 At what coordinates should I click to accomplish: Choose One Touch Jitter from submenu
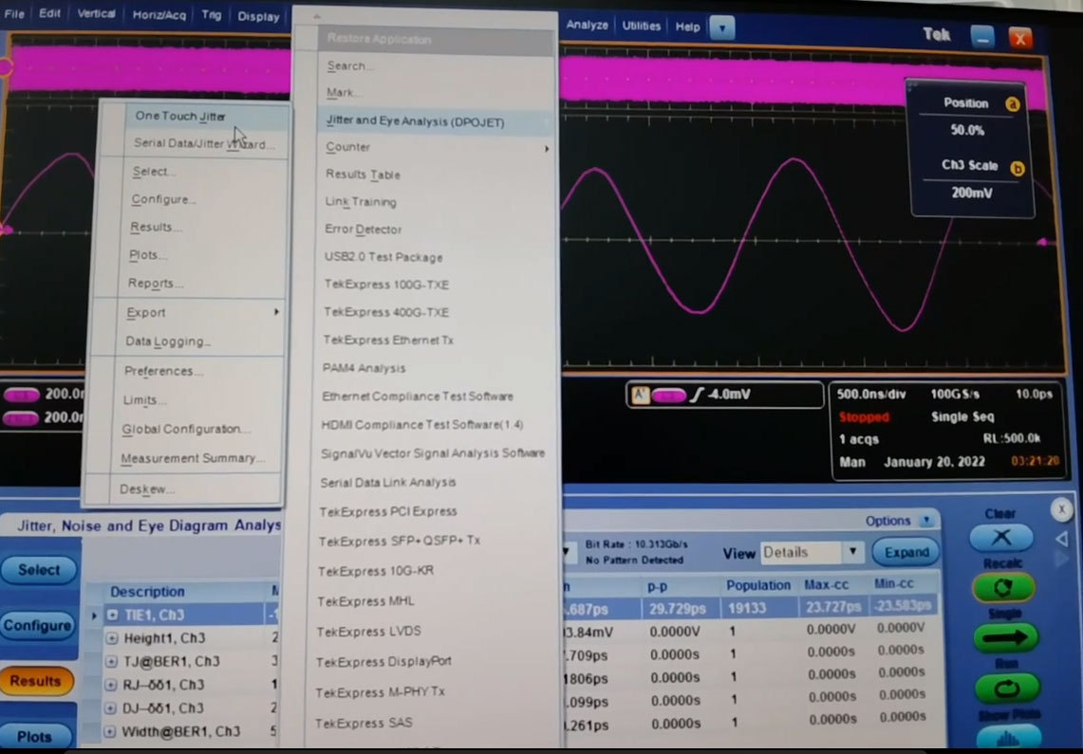[180, 116]
